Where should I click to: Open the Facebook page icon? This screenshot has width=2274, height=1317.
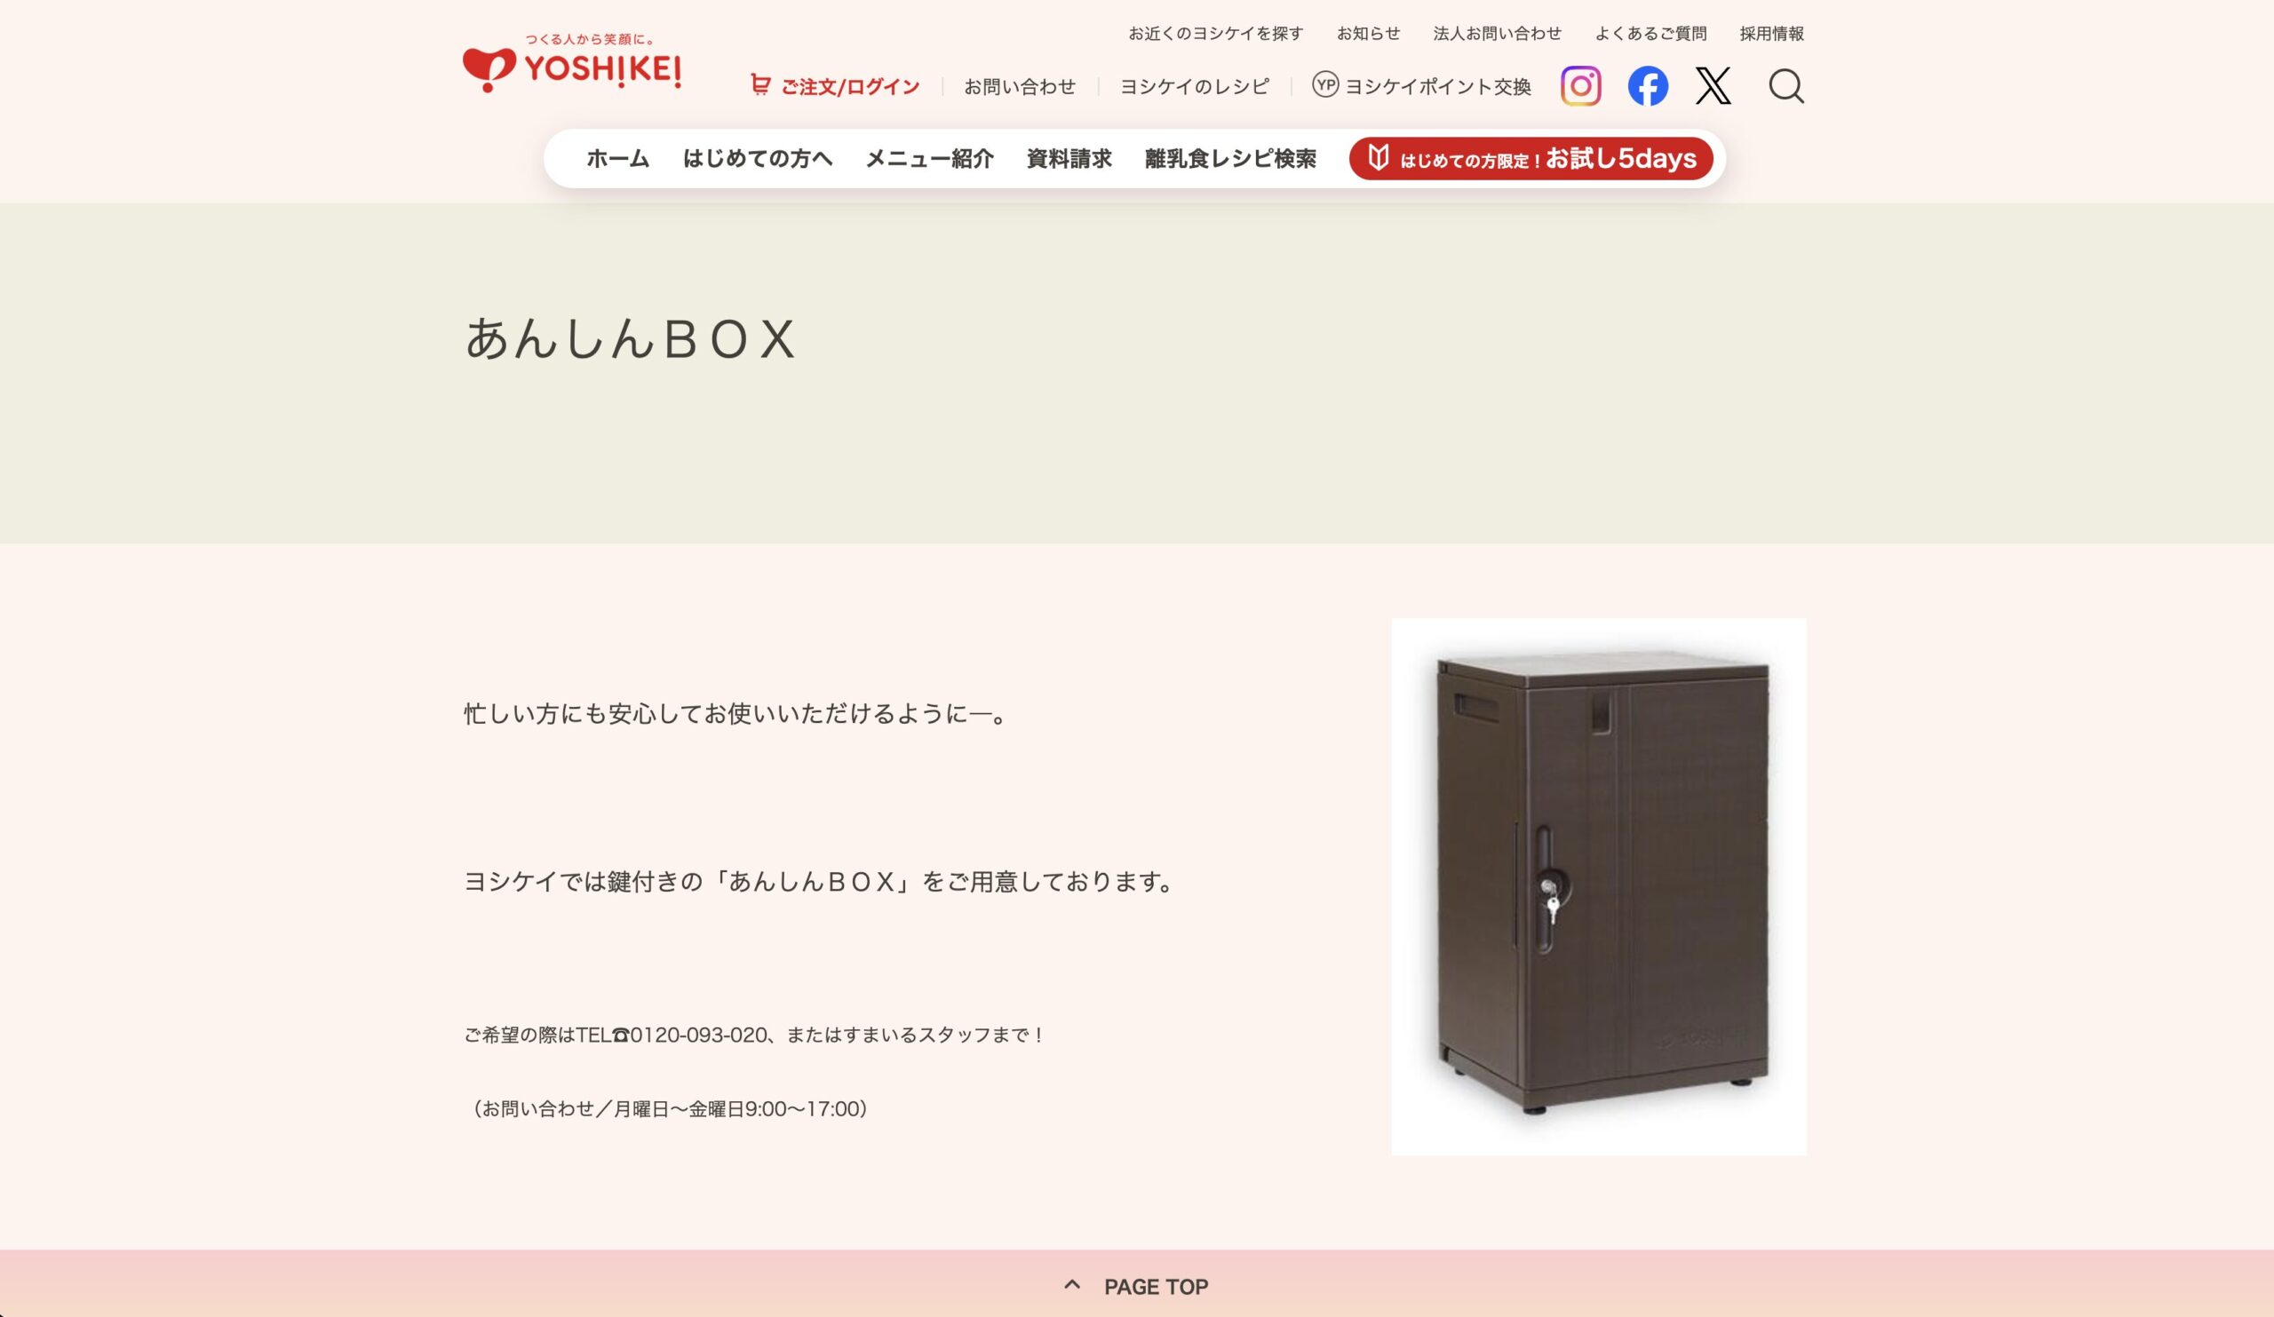(1647, 85)
